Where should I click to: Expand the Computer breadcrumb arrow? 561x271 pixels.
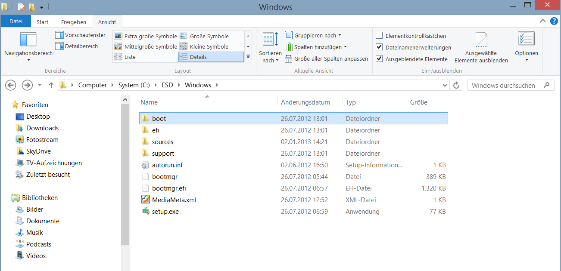(112, 85)
